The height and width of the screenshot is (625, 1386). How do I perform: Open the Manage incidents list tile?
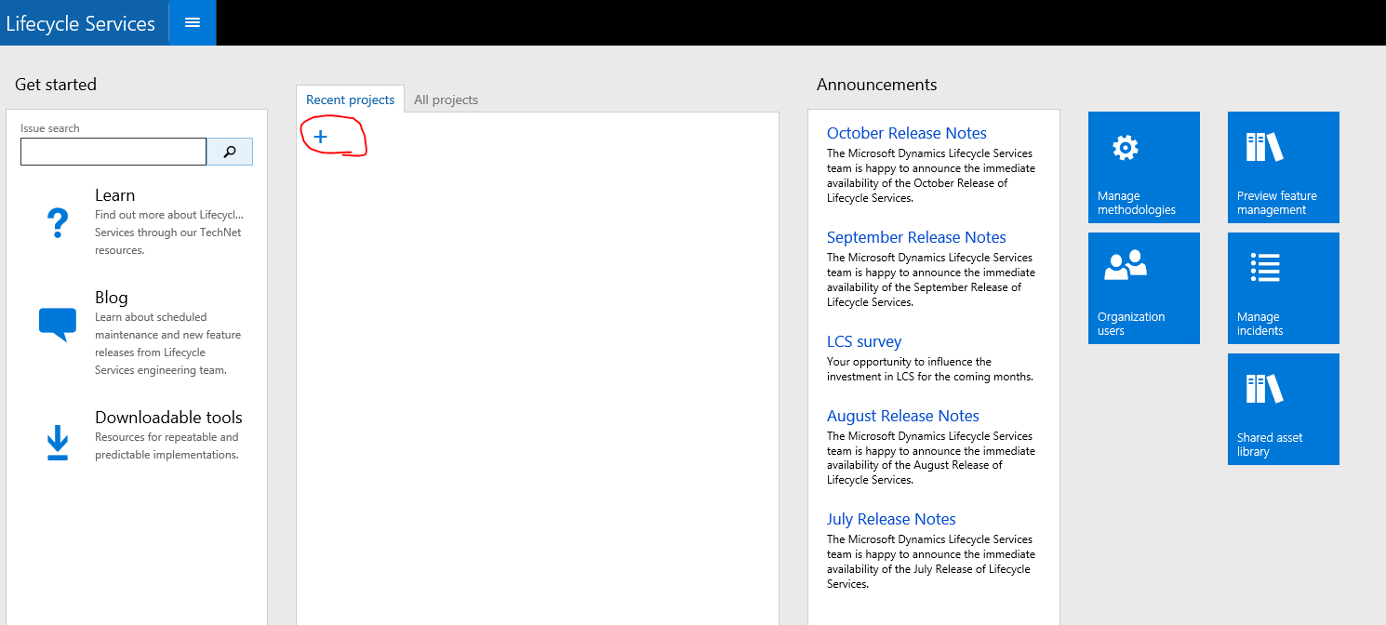click(x=1284, y=288)
